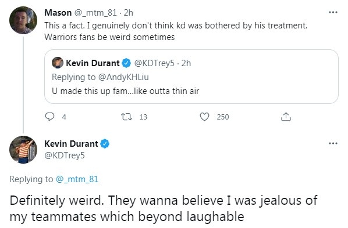Click the 13 retweets count
Image resolution: width=348 pixels, height=228 pixels.
click(143, 117)
